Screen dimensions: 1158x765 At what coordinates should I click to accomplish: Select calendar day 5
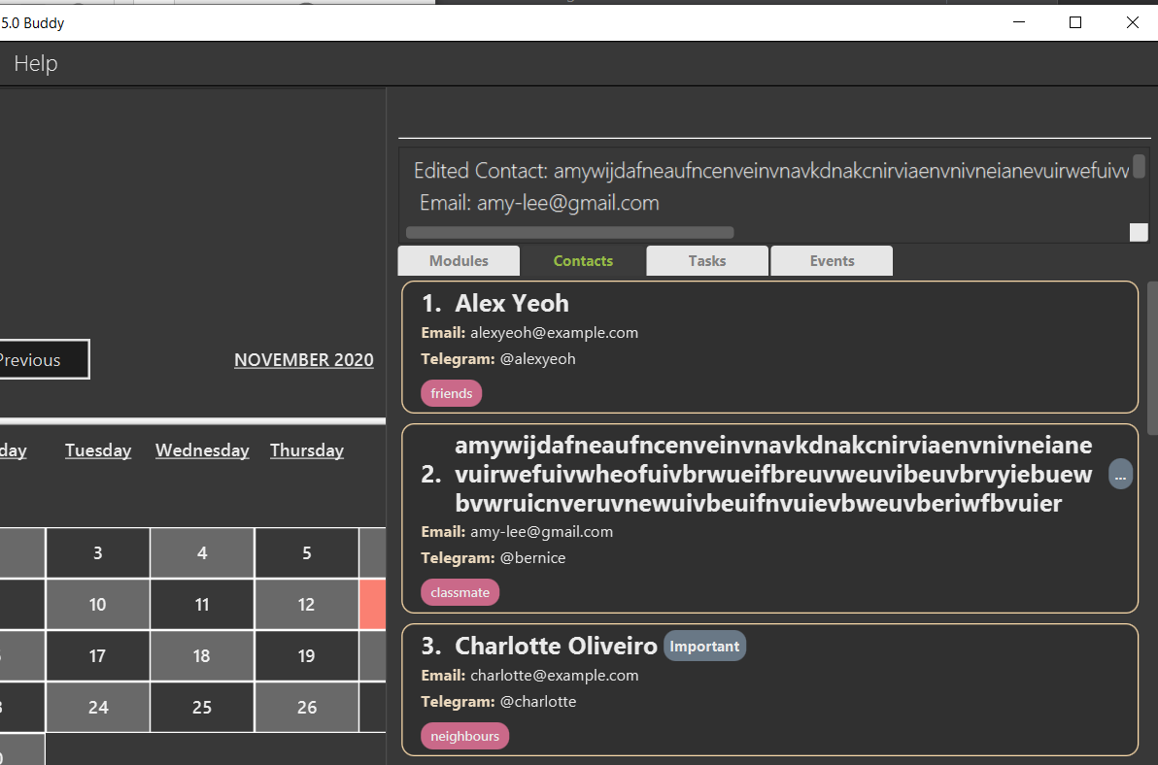306,553
